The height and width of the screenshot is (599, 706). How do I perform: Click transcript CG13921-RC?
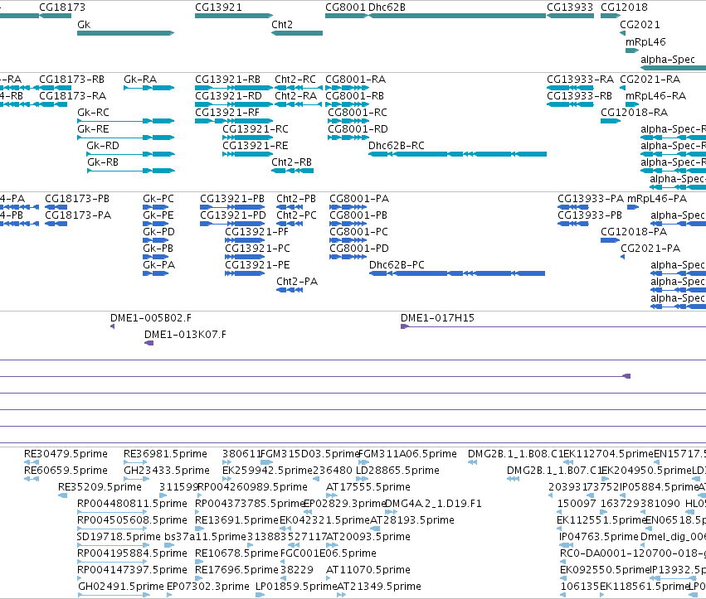248,138
